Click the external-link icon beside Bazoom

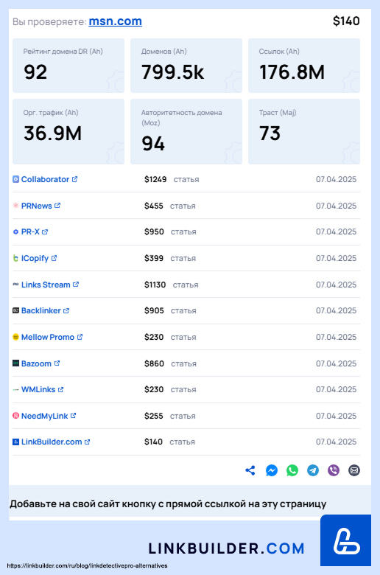tap(57, 363)
